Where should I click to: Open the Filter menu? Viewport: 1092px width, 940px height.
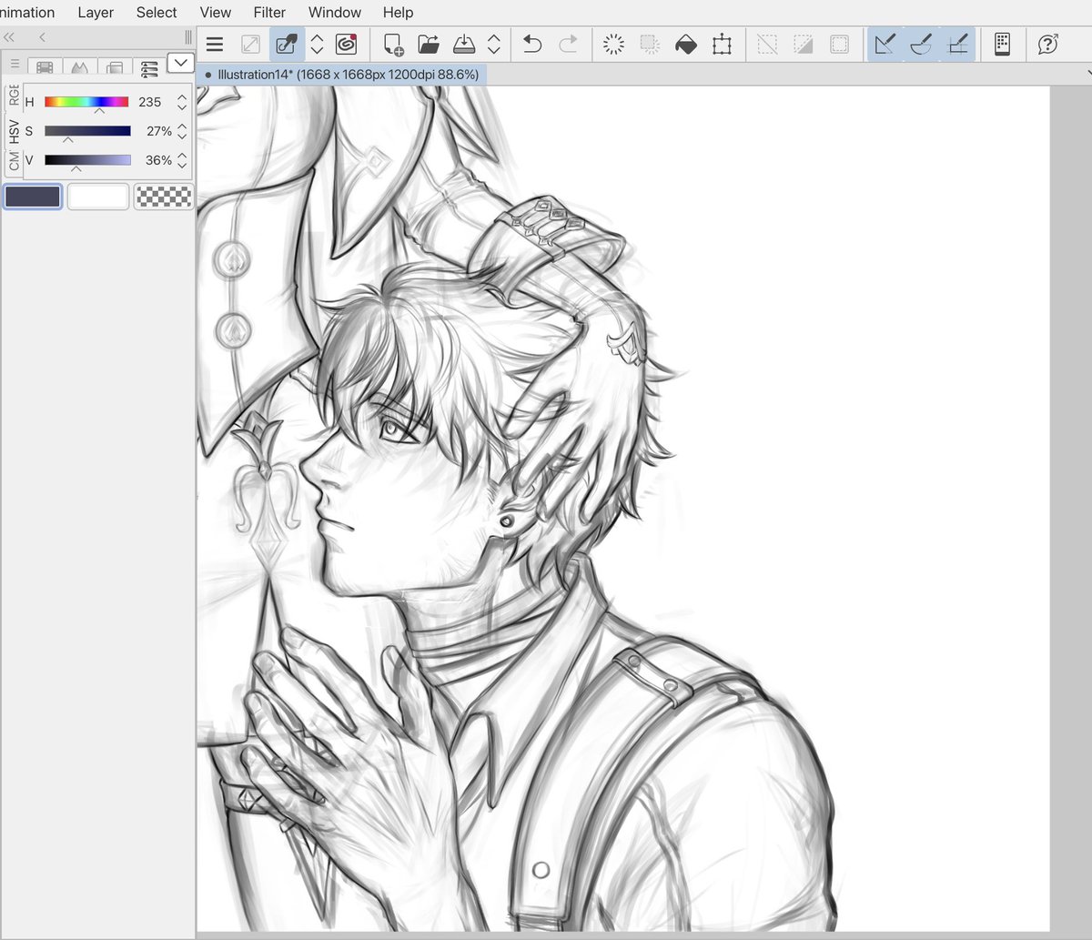(x=268, y=13)
